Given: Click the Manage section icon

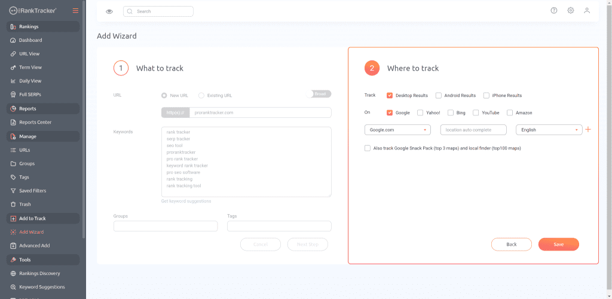Looking at the screenshot, I should pyautogui.click(x=13, y=136).
